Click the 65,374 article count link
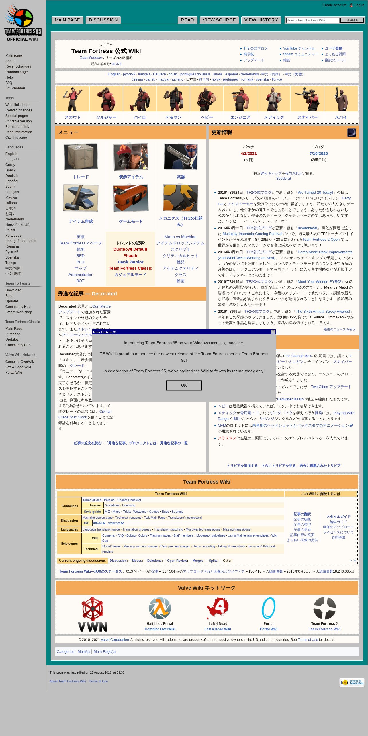The width and height of the screenshot is (368, 736). [x=116, y=64]
